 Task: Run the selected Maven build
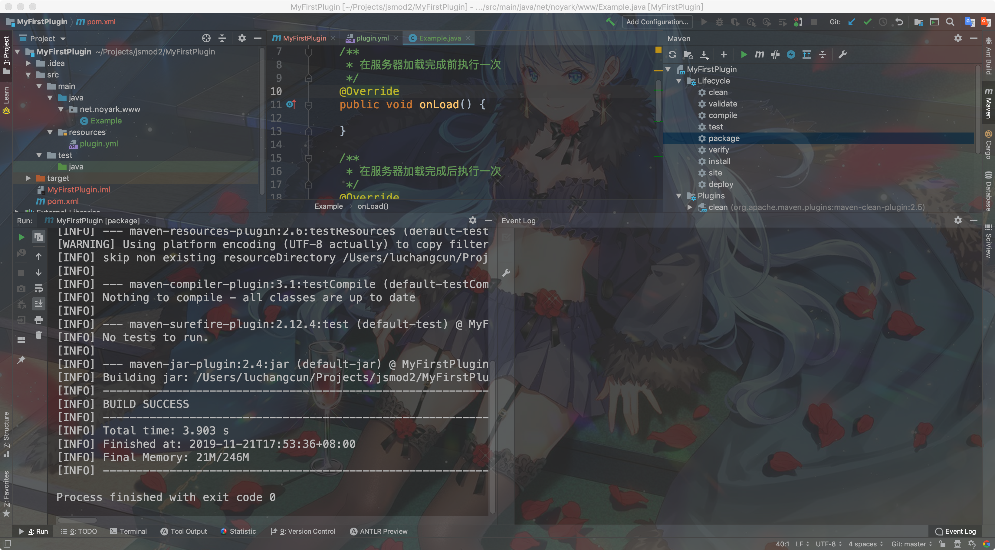click(744, 54)
